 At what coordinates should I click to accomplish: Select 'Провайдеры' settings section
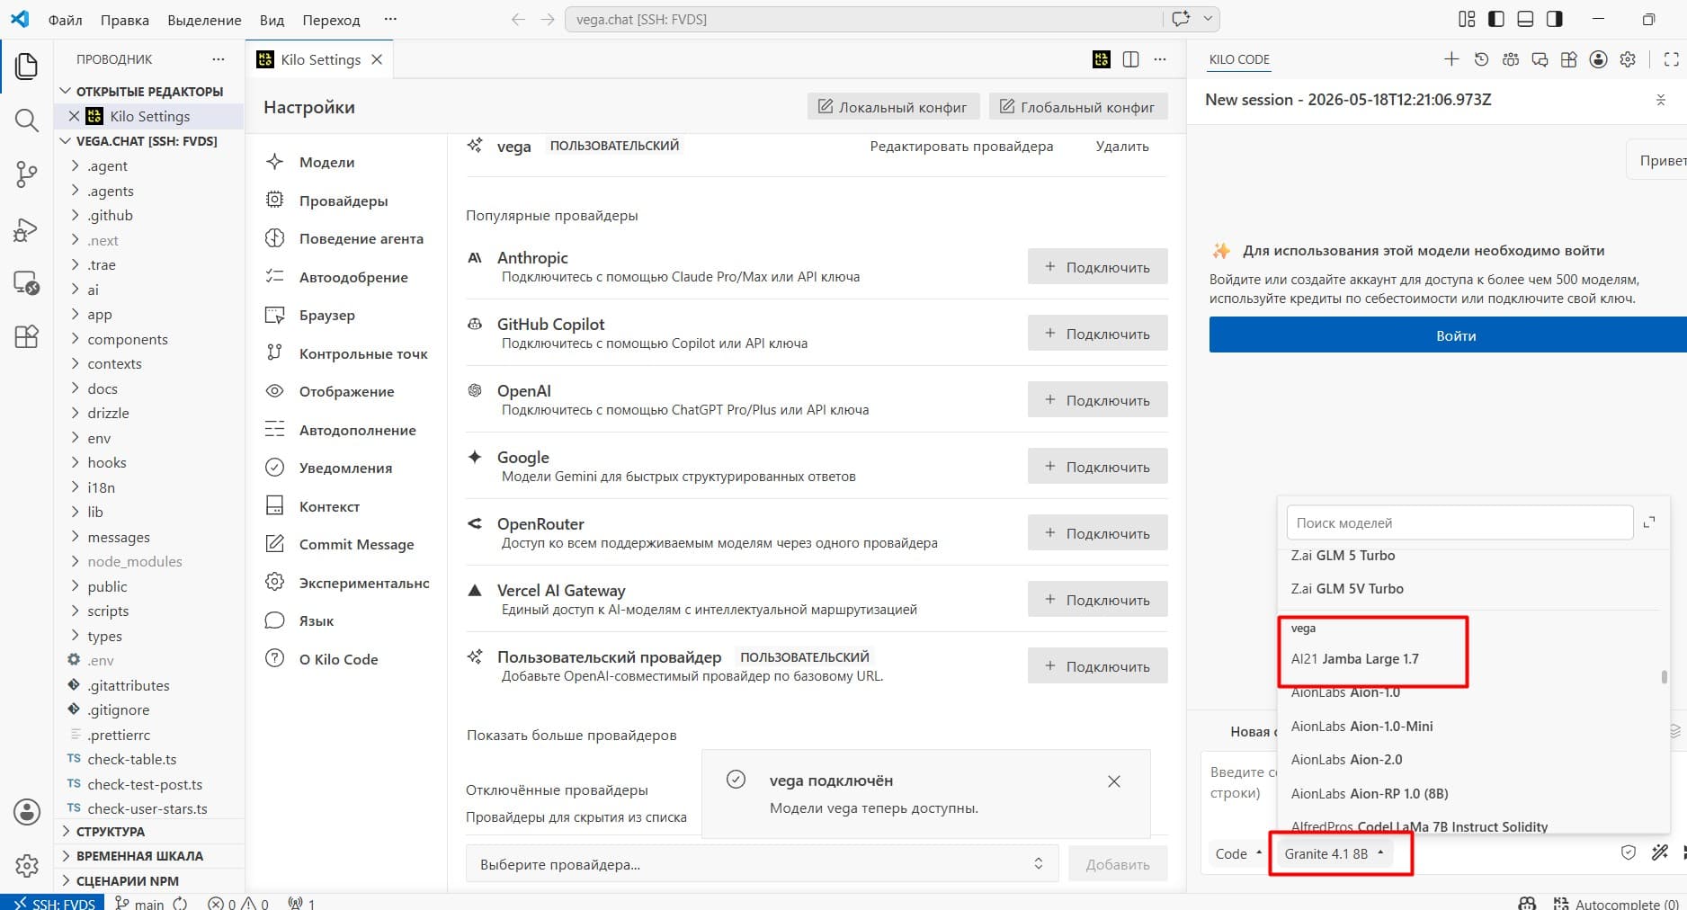[x=344, y=201]
